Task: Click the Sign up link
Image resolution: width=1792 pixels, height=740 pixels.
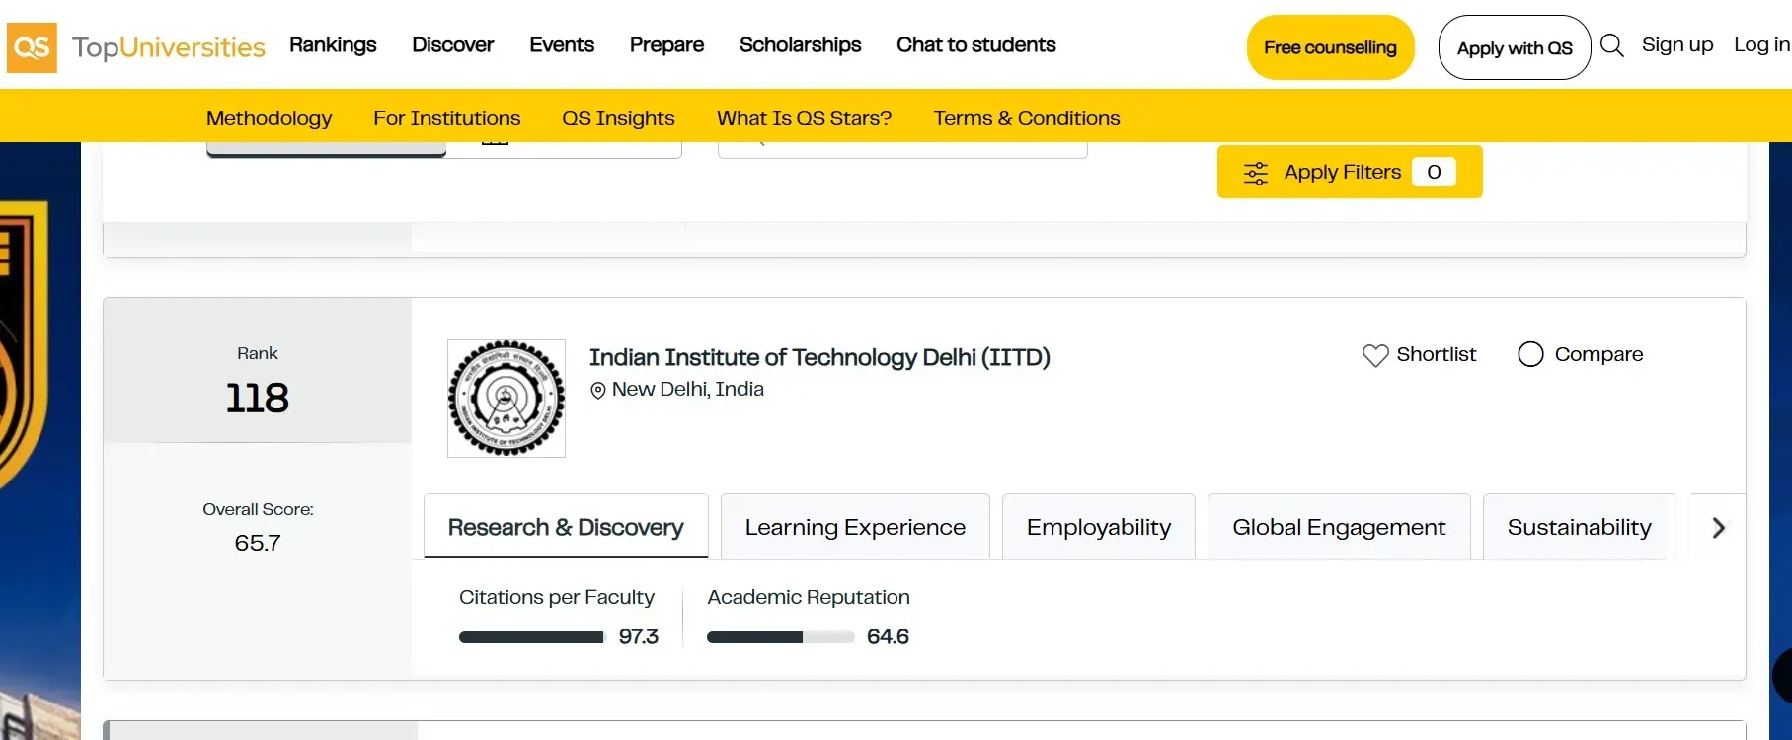Action: tap(1677, 44)
